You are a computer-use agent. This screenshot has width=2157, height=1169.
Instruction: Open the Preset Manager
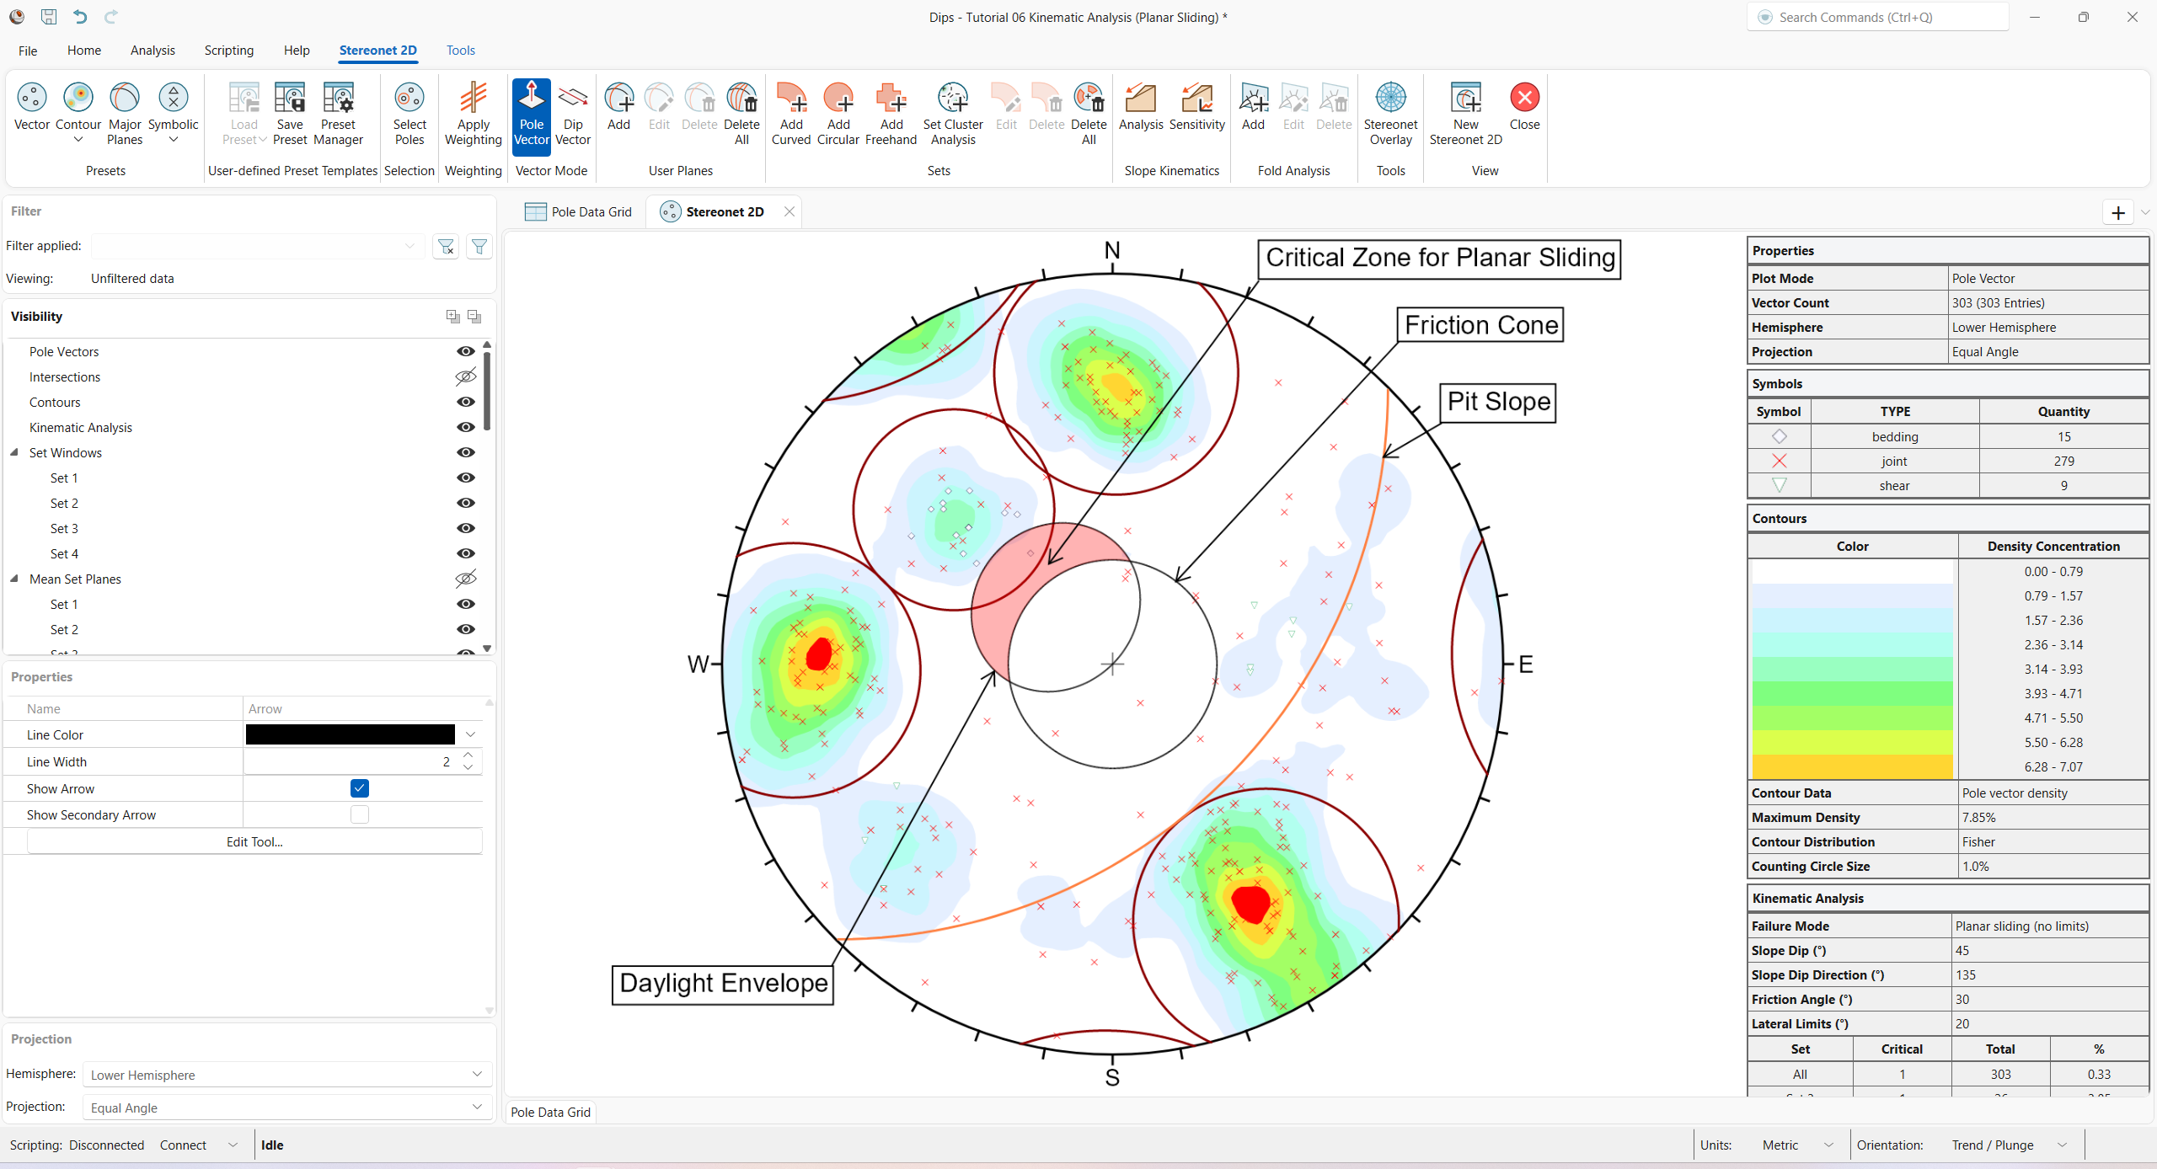(337, 114)
